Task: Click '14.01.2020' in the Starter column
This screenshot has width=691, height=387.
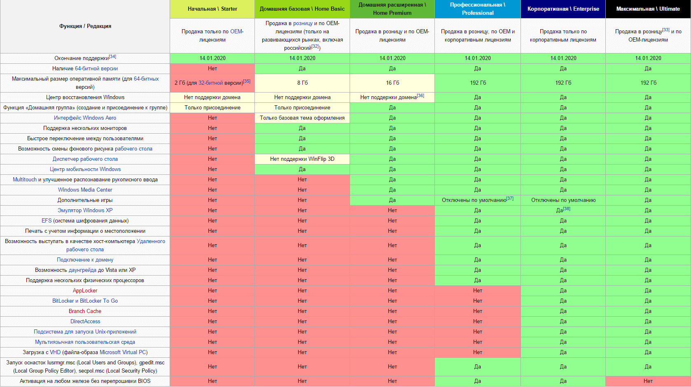Action: click(212, 58)
